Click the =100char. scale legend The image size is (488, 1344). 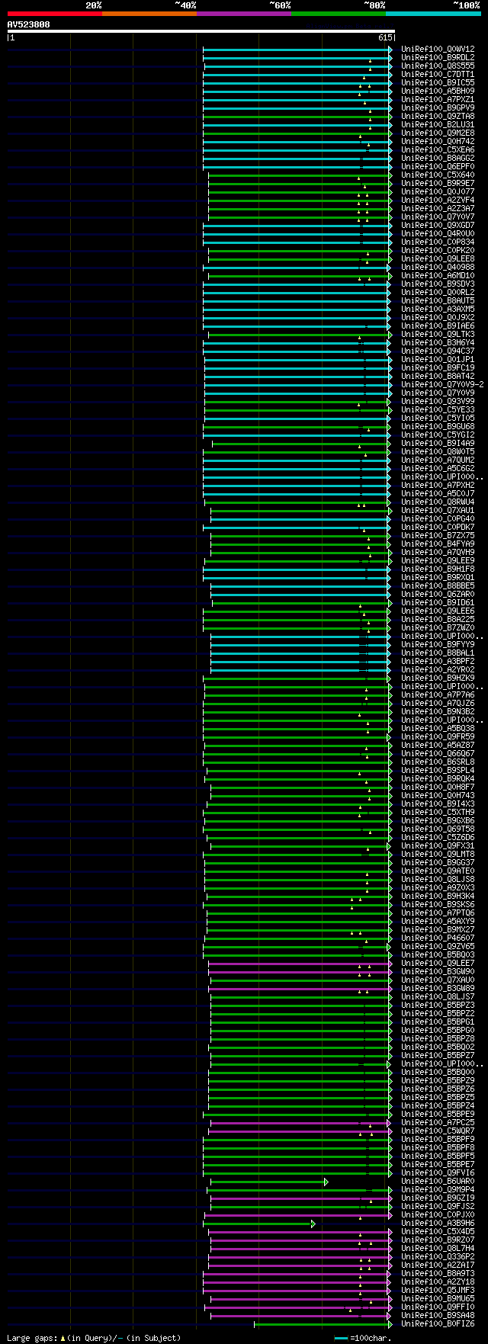(x=363, y=1337)
